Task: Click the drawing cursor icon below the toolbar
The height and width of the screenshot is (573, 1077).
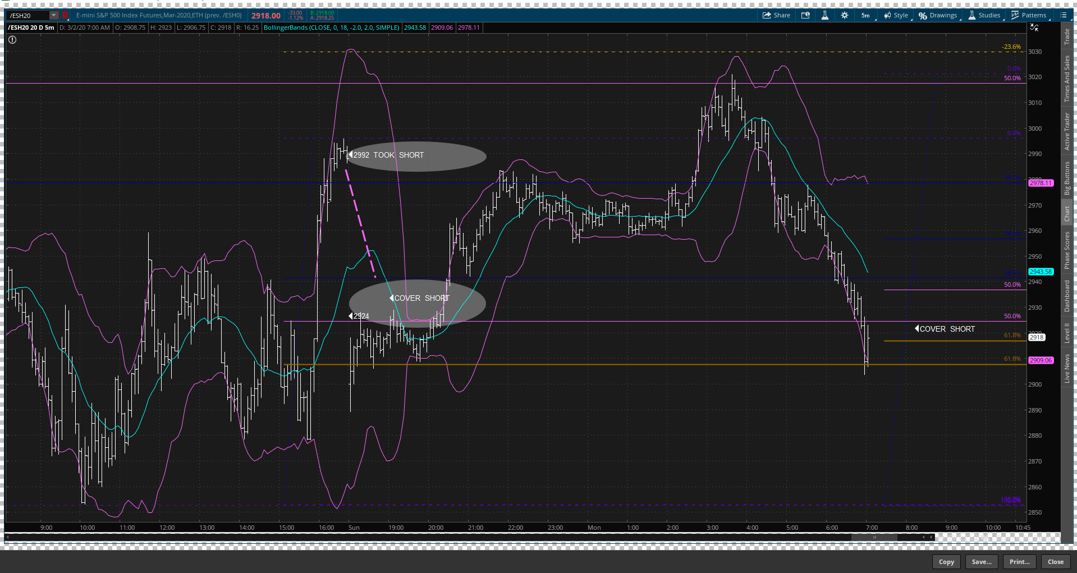Action: tap(1034, 26)
